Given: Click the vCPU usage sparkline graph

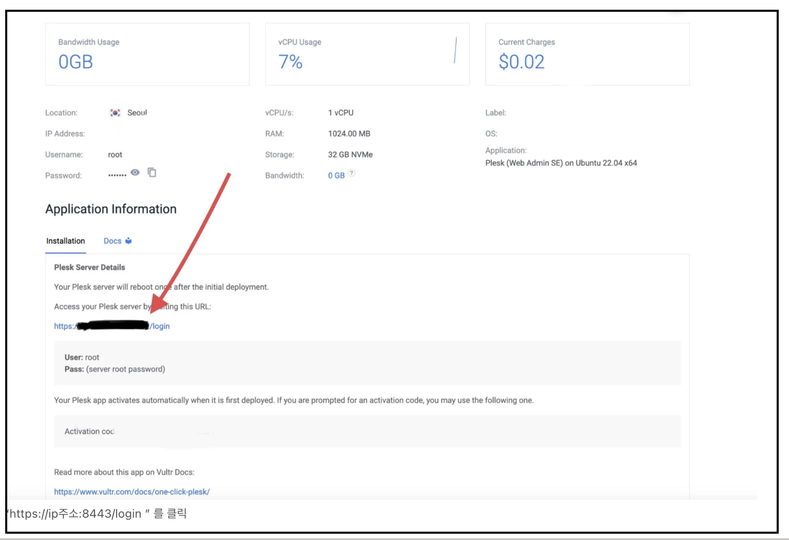Looking at the screenshot, I should click(x=455, y=50).
